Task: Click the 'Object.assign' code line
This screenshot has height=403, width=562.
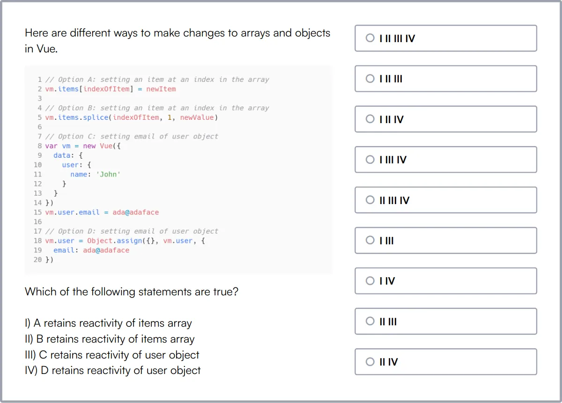Action: [125, 241]
